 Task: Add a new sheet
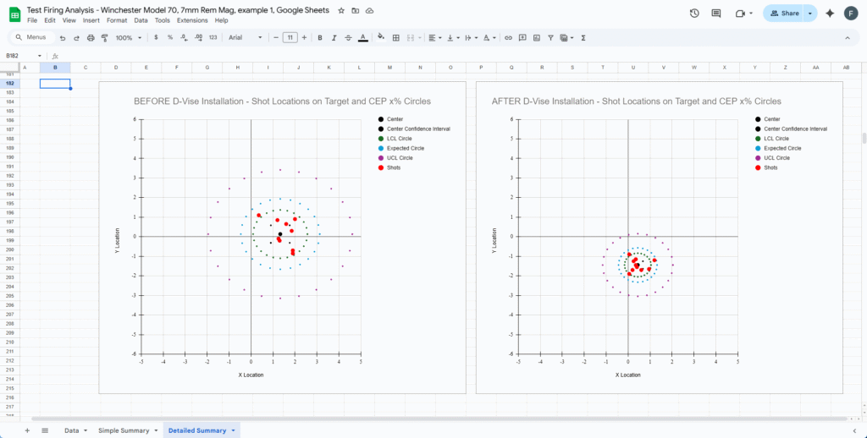pyautogui.click(x=27, y=430)
